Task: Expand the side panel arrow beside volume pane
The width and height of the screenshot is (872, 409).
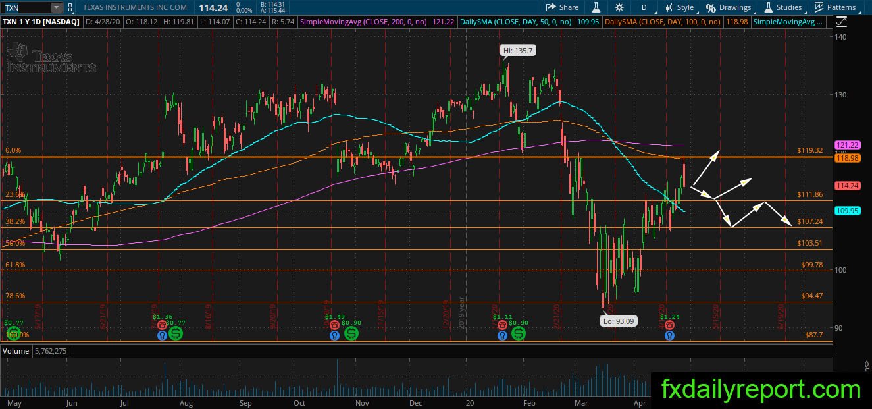Action: click(x=866, y=364)
